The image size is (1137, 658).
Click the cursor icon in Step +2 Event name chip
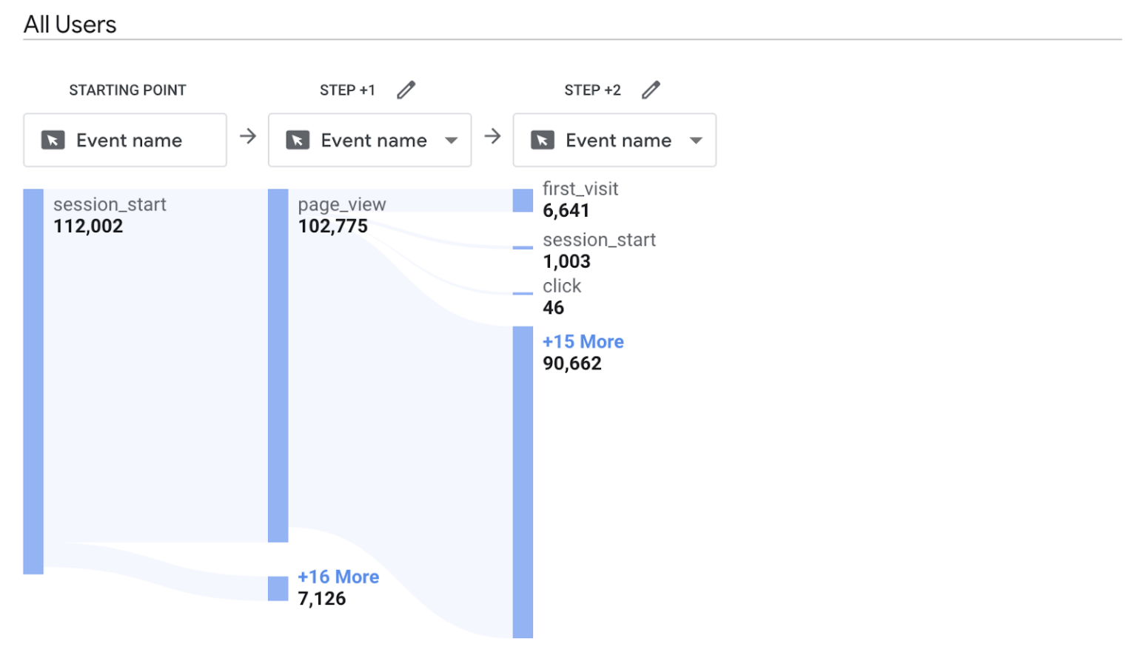(x=543, y=139)
